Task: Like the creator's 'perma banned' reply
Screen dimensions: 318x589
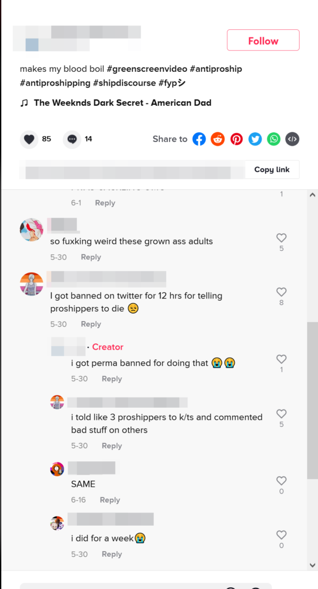Action: [281, 359]
